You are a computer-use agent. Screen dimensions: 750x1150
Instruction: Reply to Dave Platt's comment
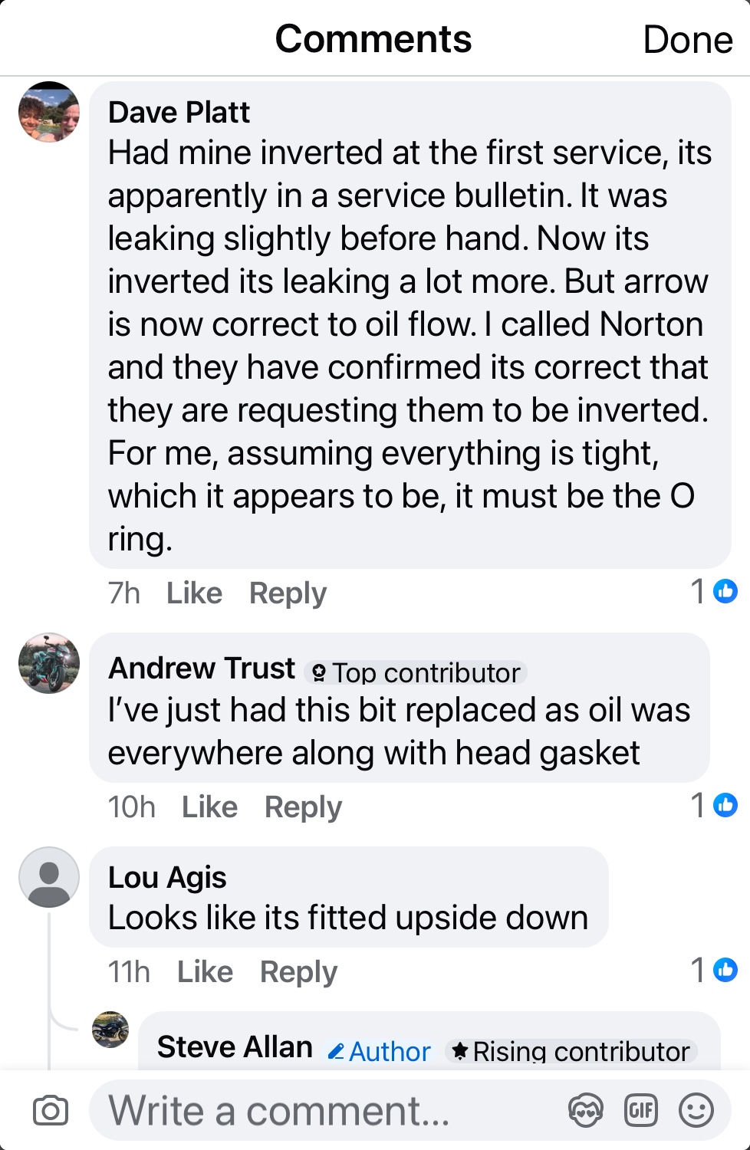coord(288,593)
